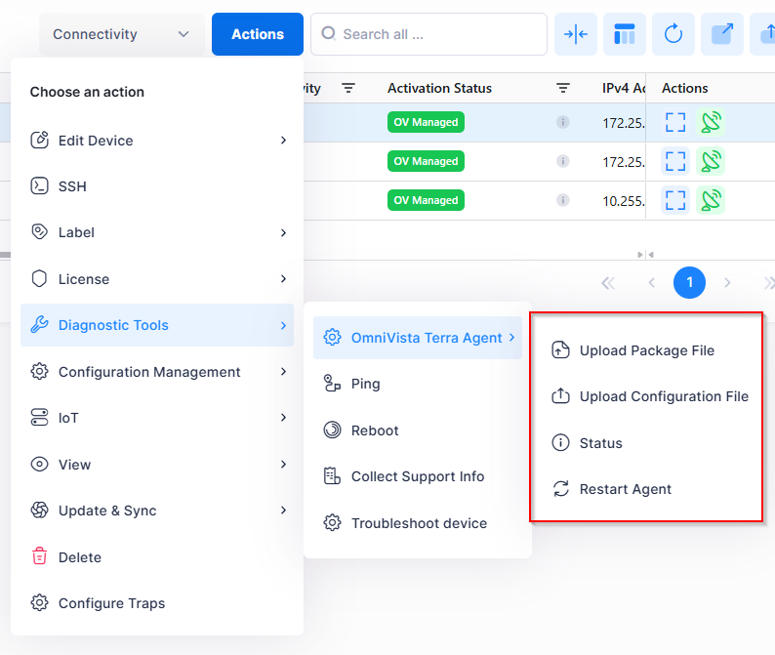775x655 pixels.
Task: Click the Search all input field
Action: coord(429,34)
